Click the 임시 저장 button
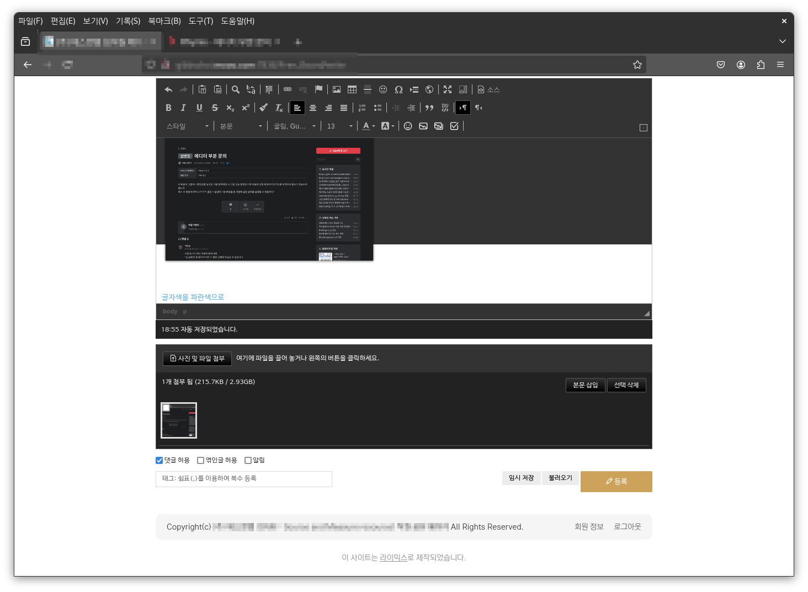The image size is (808, 592). (521, 478)
